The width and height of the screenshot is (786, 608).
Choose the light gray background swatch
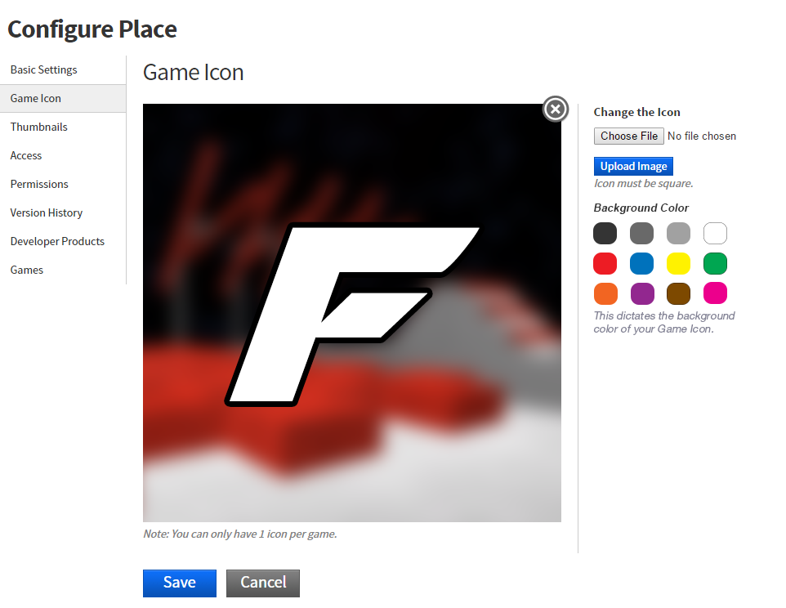[678, 234]
